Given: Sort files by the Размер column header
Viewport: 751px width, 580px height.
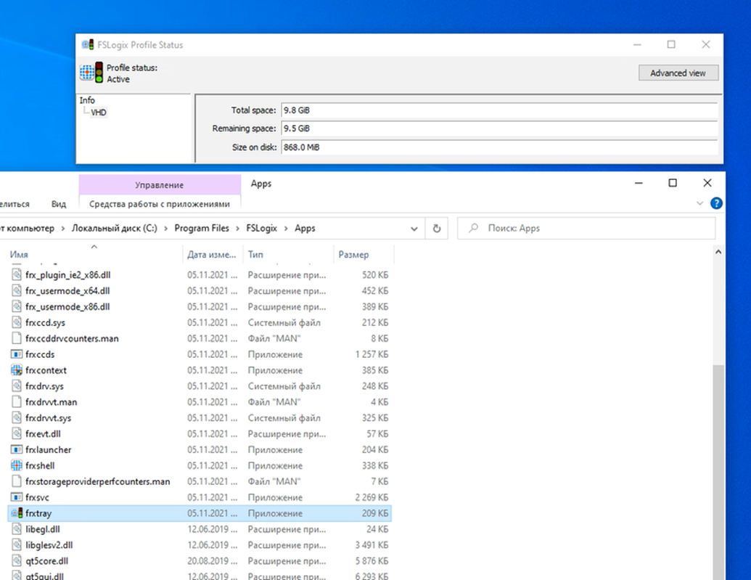Looking at the screenshot, I should click(x=353, y=255).
